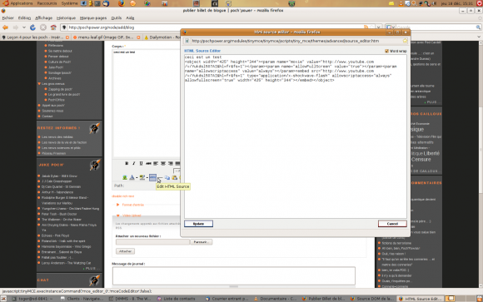The image size is (483, 302).
Task: Click the stop loading icon
Action: coord(43,27)
